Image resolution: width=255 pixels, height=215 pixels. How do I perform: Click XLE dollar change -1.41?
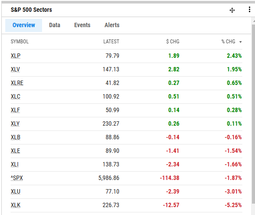[x=173, y=151]
